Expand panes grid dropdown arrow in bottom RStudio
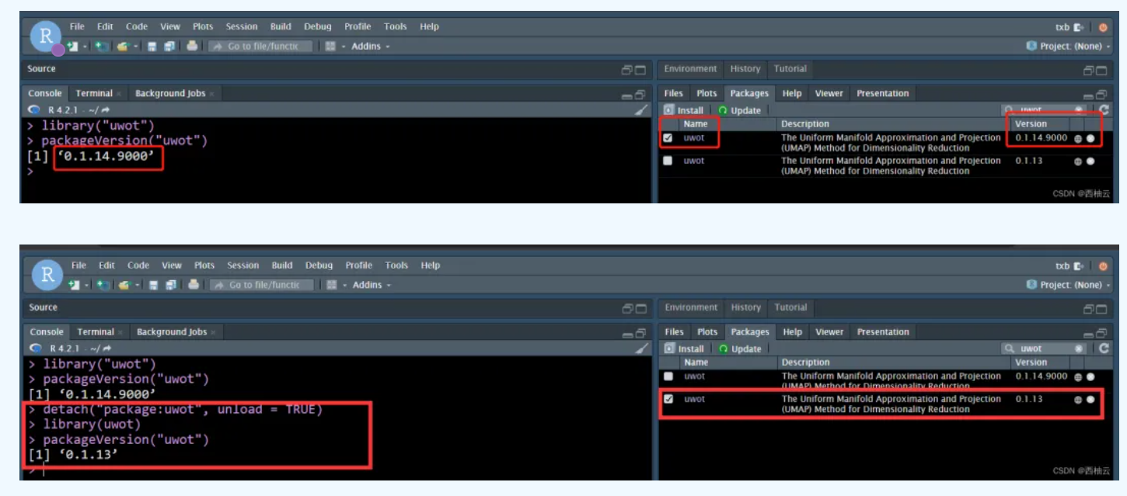Screen dimensions: 1127x496 pos(344,285)
